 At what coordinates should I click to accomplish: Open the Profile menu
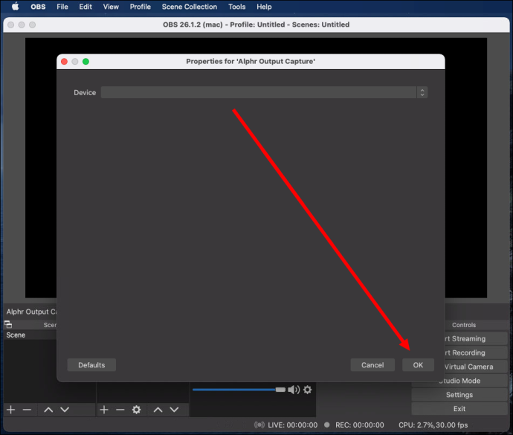click(141, 7)
